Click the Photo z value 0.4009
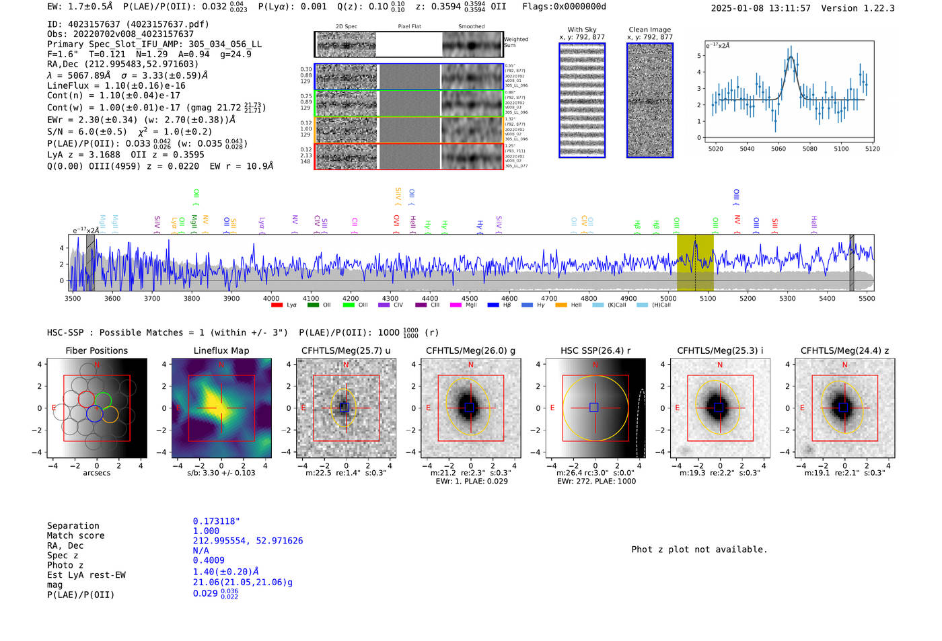 pos(209,560)
